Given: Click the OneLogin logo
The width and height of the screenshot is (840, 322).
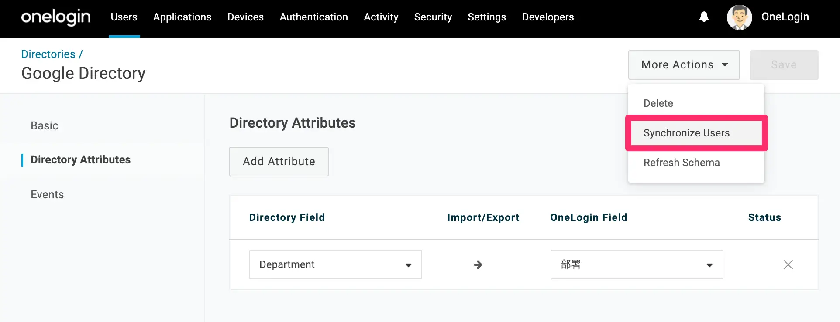Looking at the screenshot, I should (x=56, y=17).
